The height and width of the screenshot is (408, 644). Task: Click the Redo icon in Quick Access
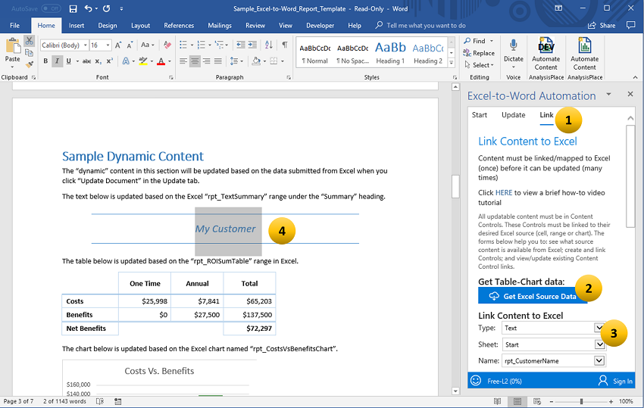click(x=106, y=8)
